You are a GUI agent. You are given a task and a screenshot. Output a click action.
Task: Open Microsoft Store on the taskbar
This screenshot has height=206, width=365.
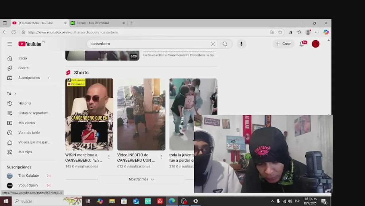click(x=124, y=201)
